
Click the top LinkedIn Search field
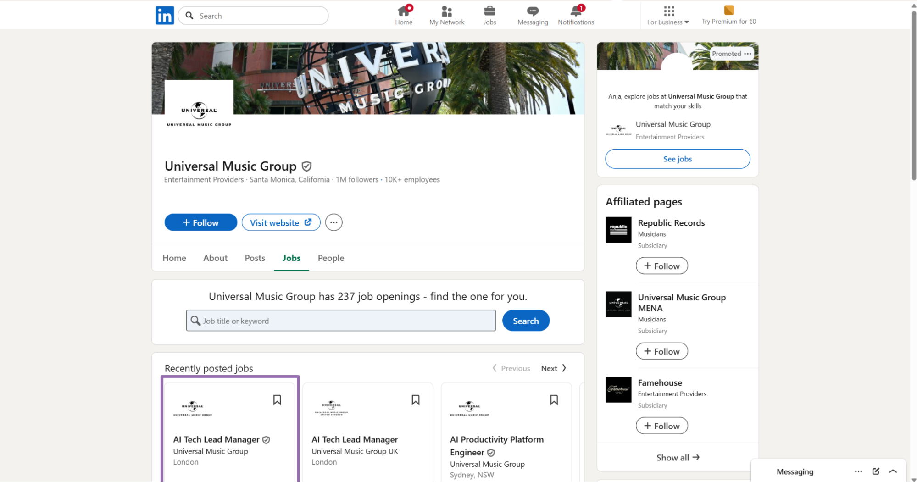click(x=253, y=16)
